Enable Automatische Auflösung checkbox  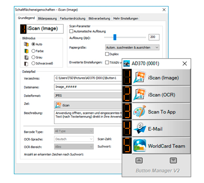coord(71,31)
